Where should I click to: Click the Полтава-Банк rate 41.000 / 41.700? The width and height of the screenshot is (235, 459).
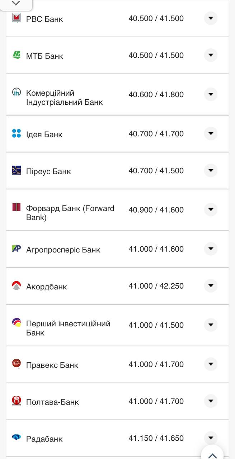point(156,401)
